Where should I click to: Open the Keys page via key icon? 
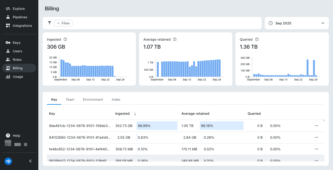[x=8, y=43]
